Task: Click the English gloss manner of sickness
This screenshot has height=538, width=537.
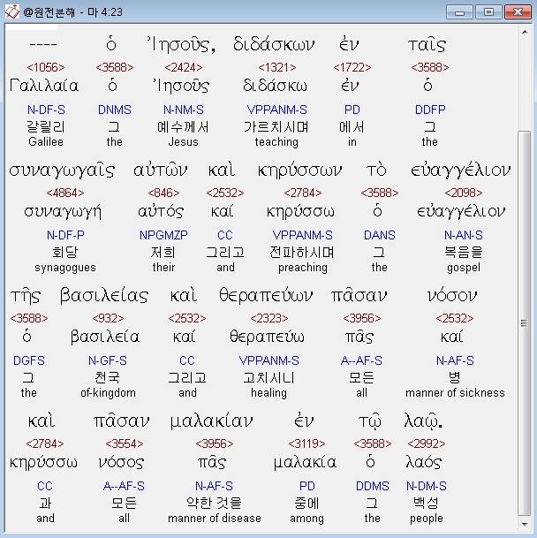Action: point(455,393)
